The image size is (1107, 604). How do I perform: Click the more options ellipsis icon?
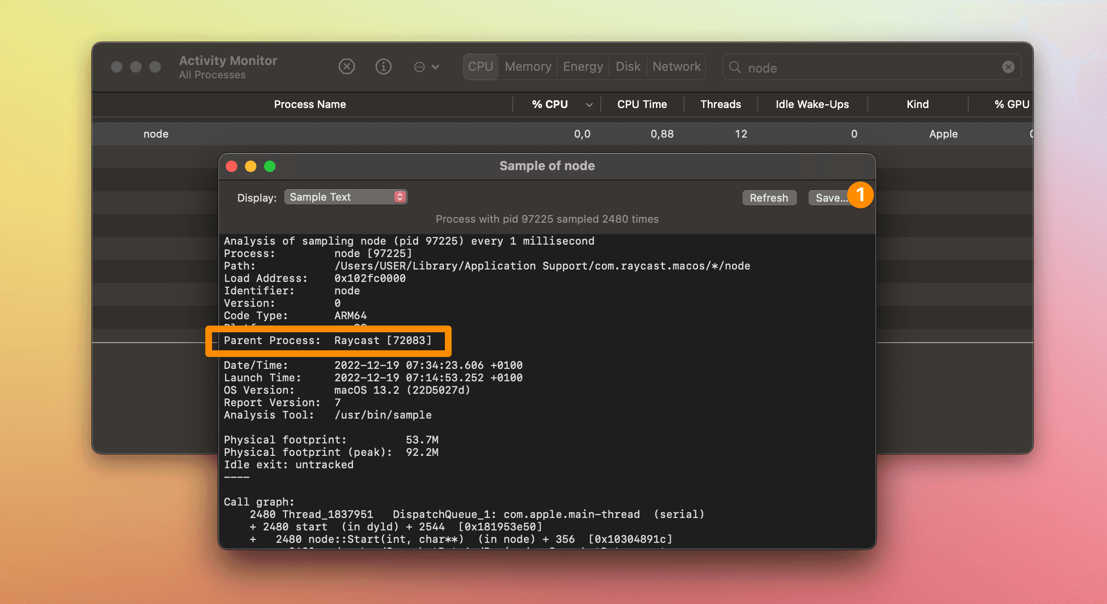point(426,66)
